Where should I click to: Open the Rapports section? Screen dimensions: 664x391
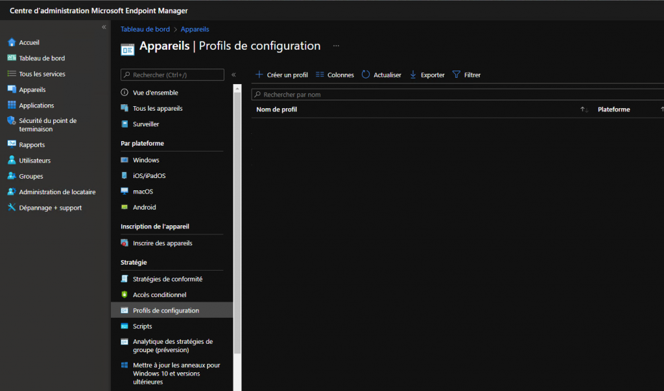pos(32,144)
